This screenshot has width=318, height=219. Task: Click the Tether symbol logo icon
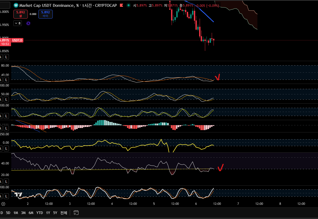[16, 5]
